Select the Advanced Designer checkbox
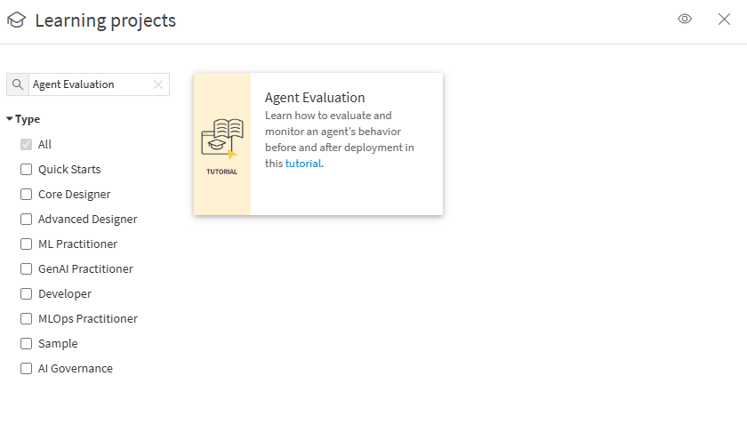747x424 pixels. 27,219
